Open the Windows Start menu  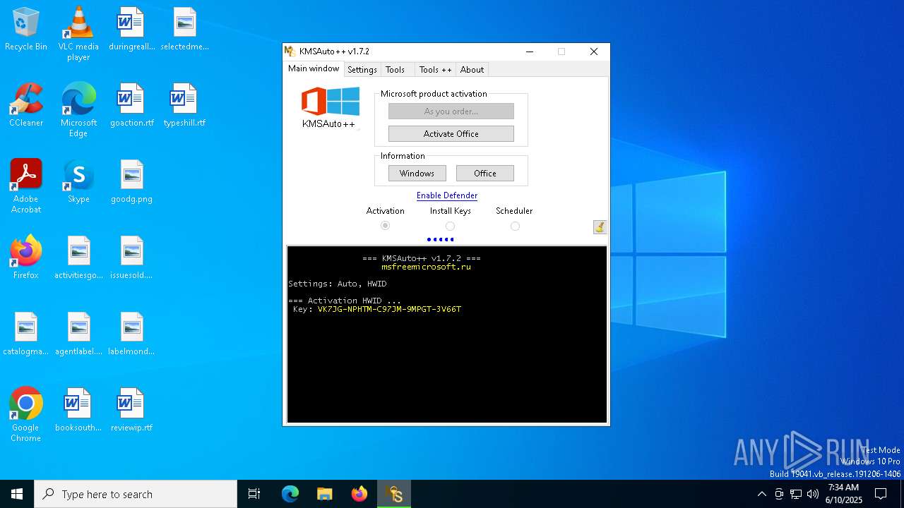(x=17, y=494)
